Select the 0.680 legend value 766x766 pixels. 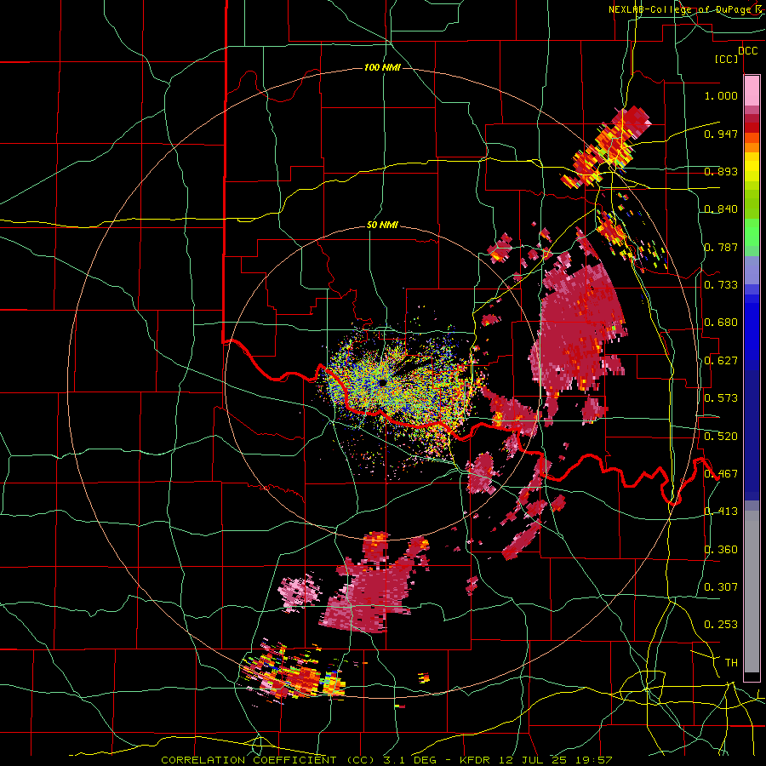(721, 323)
